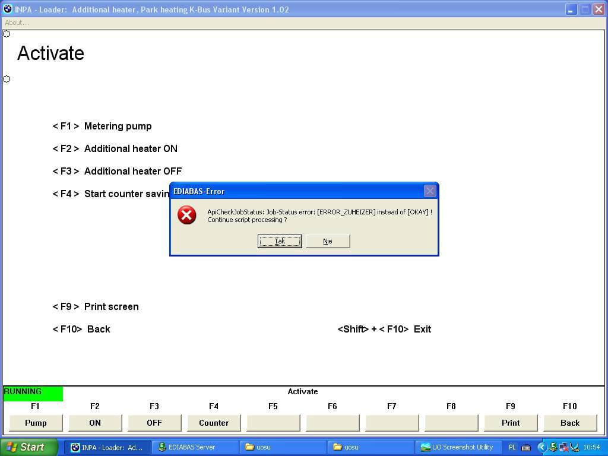Click the '<Shift> + < F10> Exit' text
Image resolution: width=608 pixels, height=456 pixels.
tap(384, 329)
